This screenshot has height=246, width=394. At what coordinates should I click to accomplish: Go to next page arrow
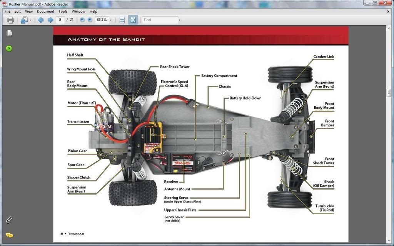click(50, 20)
